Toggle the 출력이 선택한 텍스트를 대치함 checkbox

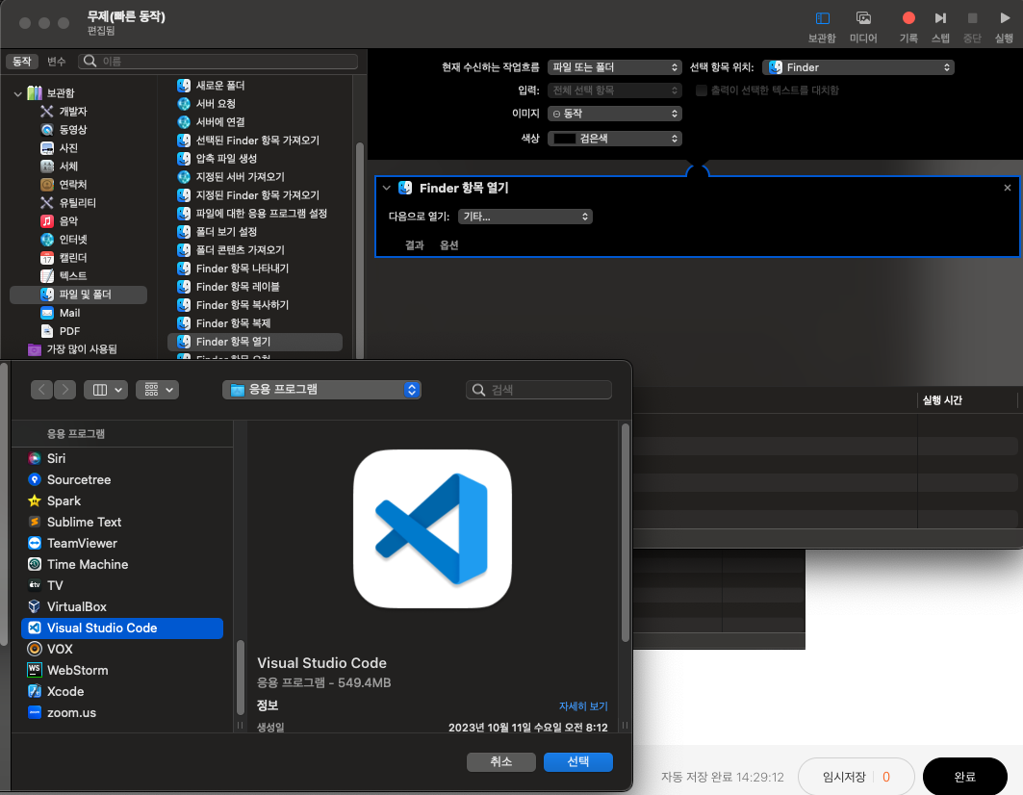click(702, 90)
